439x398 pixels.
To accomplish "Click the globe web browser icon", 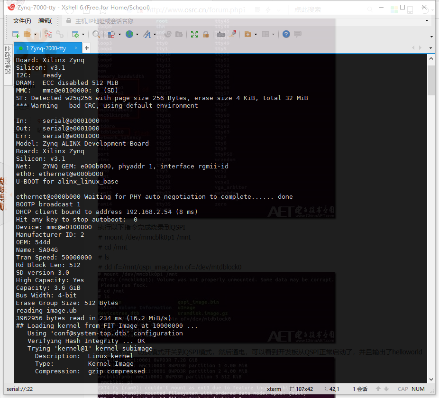I will 129,34.
